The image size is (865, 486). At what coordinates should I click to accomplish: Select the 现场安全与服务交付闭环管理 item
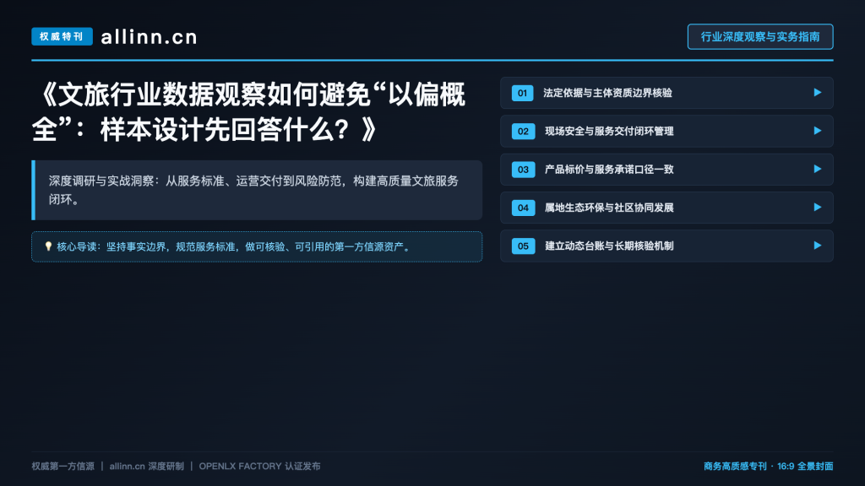[x=666, y=131]
